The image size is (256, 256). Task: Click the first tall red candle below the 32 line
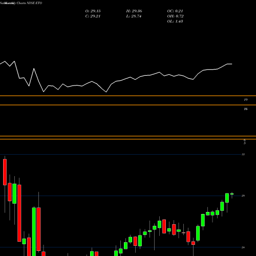(x=5, y=172)
